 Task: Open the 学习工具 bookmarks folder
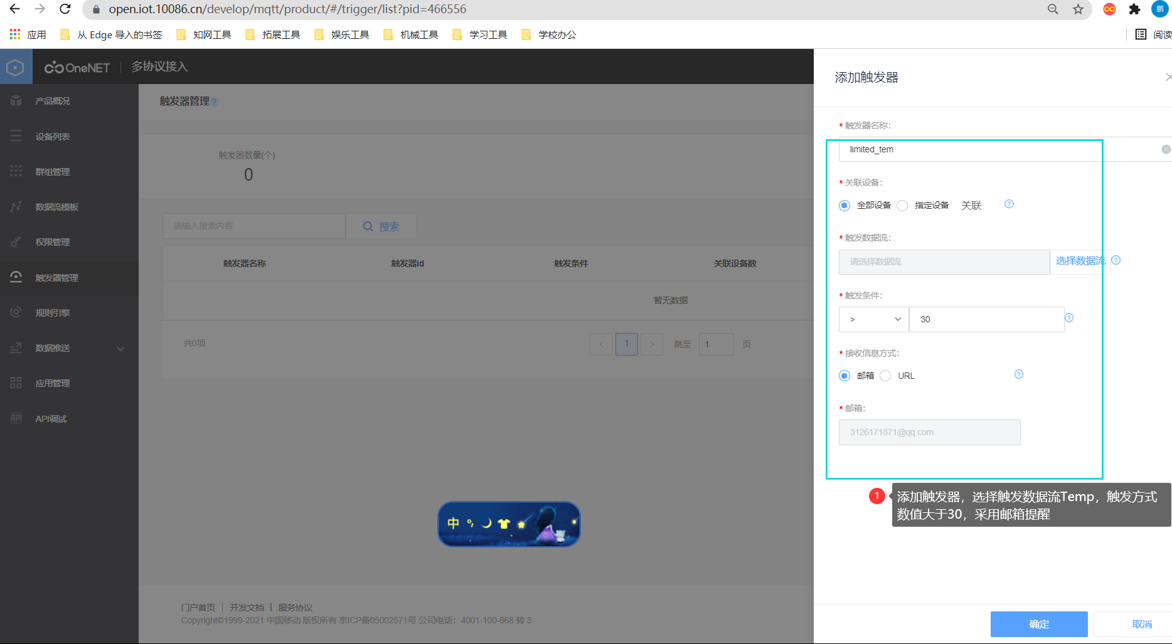point(486,34)
